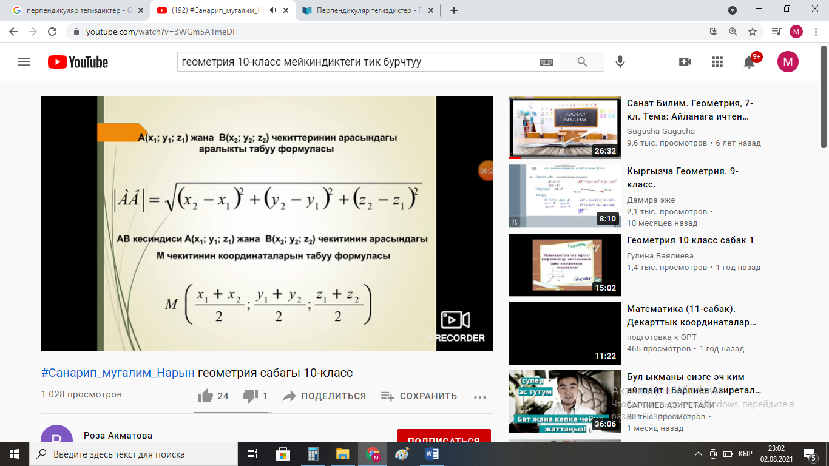Screen dimensions: 829x466
Task: Open the more actions three dots menu
Action: tap(480, 397)
